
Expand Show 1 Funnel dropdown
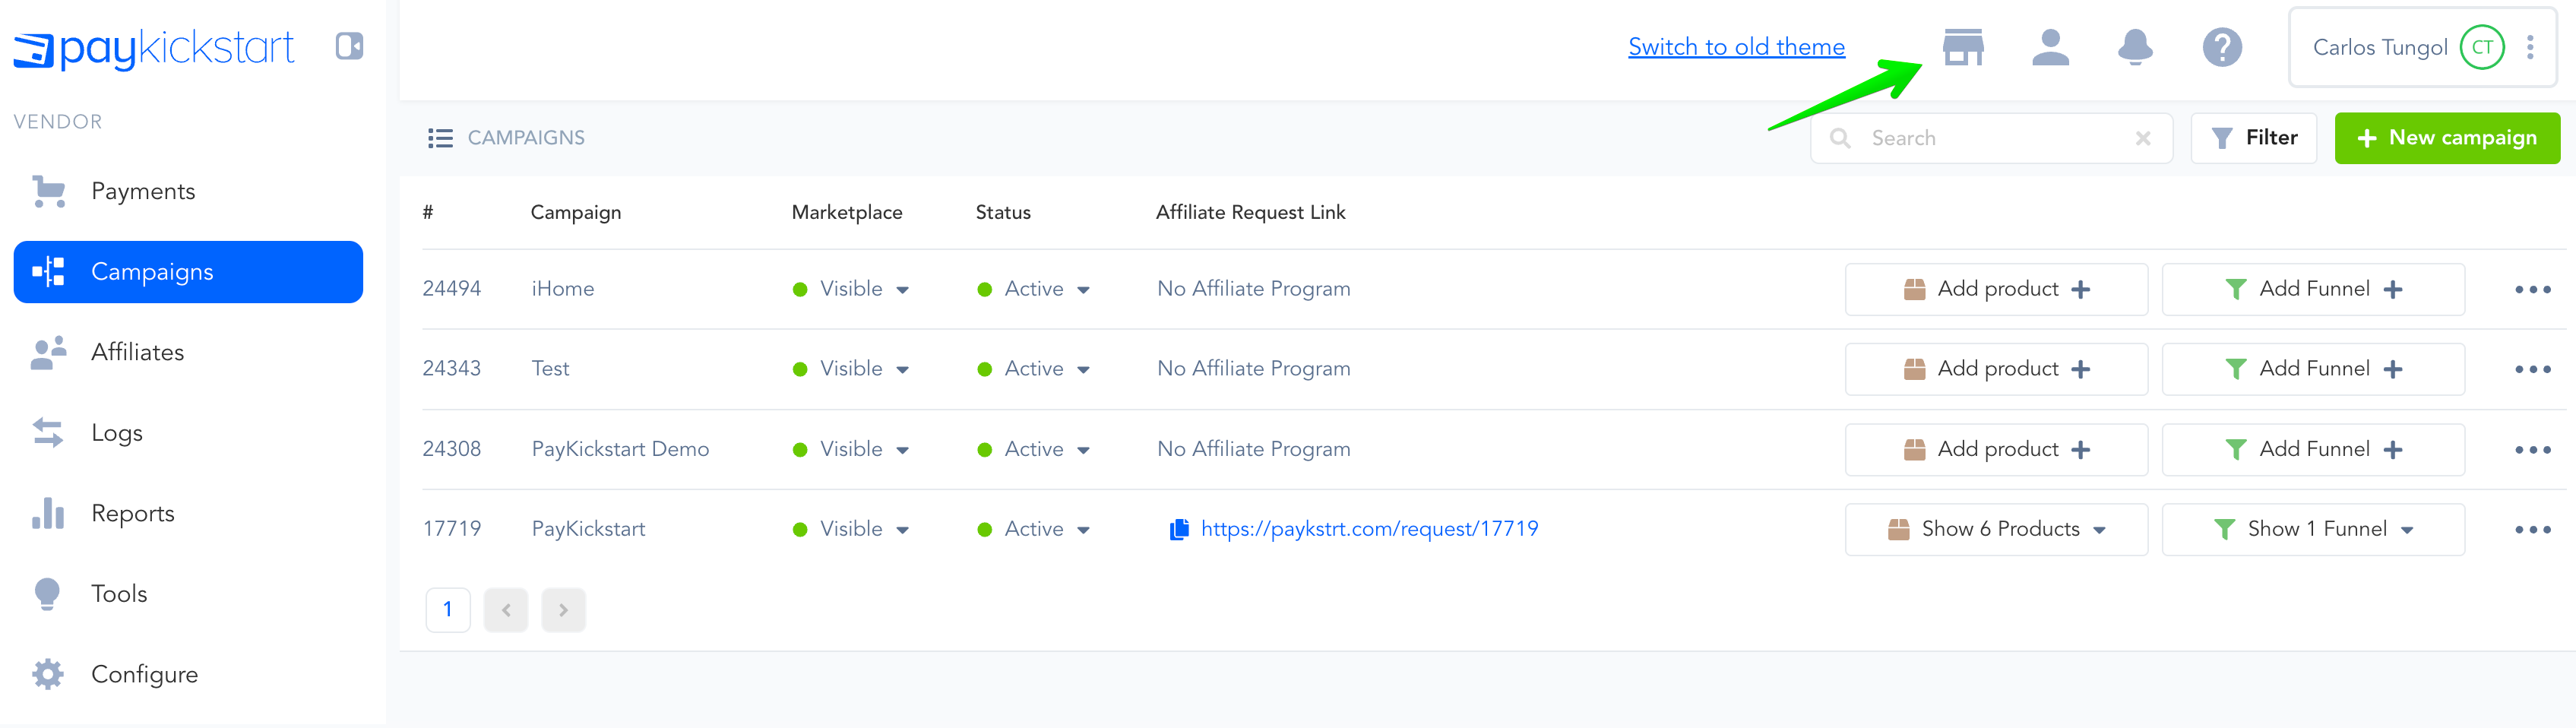point(2313,529)
